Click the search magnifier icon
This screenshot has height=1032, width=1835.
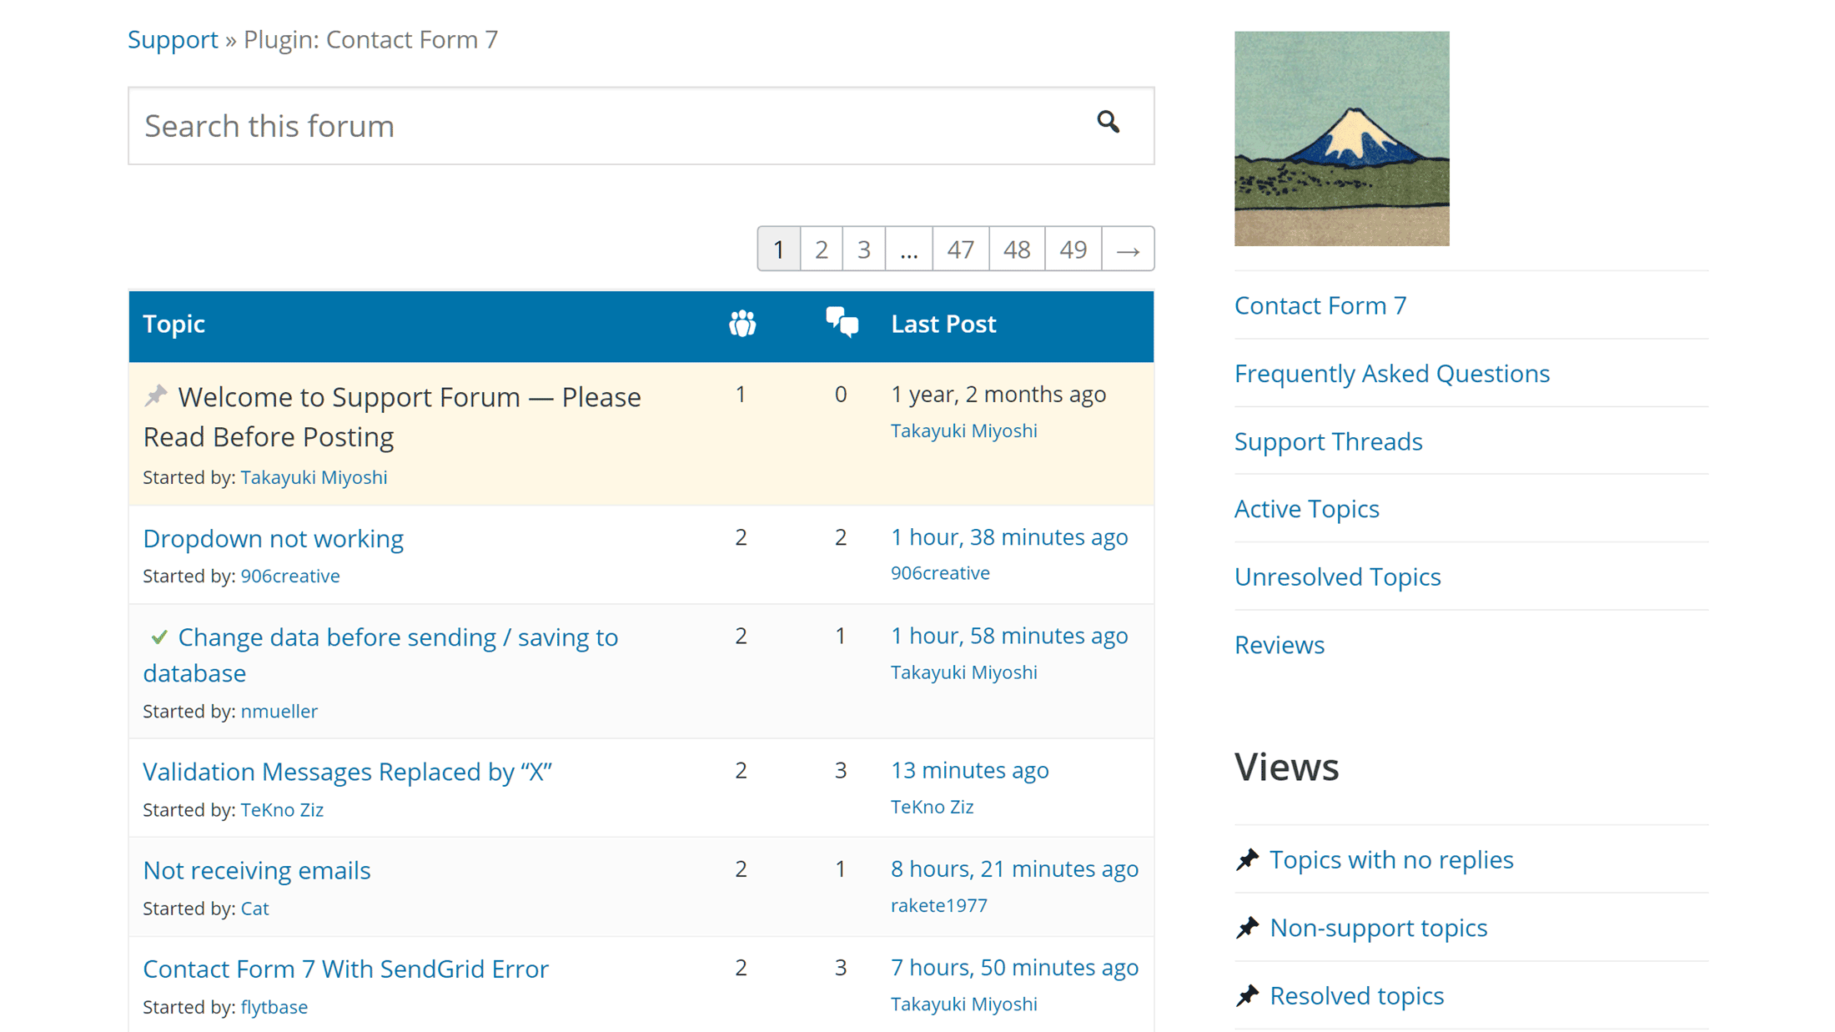click(x=1108, y=123)
